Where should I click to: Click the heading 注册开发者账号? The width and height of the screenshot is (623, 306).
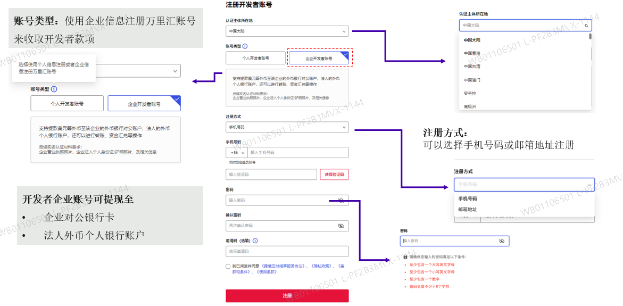click(x=249, y=5)
